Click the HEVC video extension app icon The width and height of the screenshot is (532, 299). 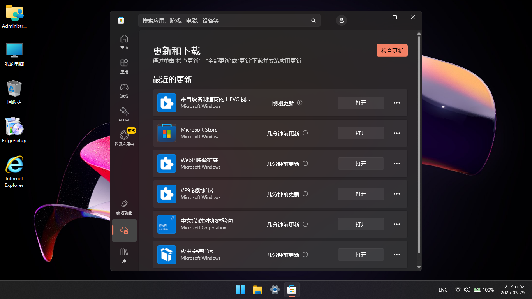tap(167, 103)
